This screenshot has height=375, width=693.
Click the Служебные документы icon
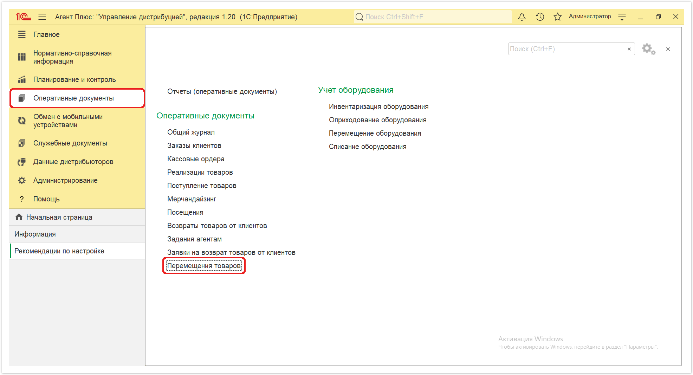point(22,143)
